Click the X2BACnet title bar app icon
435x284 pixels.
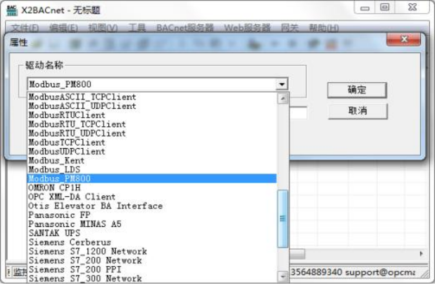[x=11, y=10]
